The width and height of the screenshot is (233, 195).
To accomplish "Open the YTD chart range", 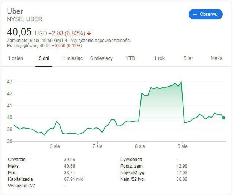I will 130,58.
